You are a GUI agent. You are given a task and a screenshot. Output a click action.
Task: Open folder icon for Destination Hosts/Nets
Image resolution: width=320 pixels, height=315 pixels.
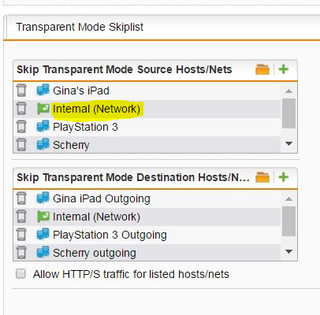(262, 177)
